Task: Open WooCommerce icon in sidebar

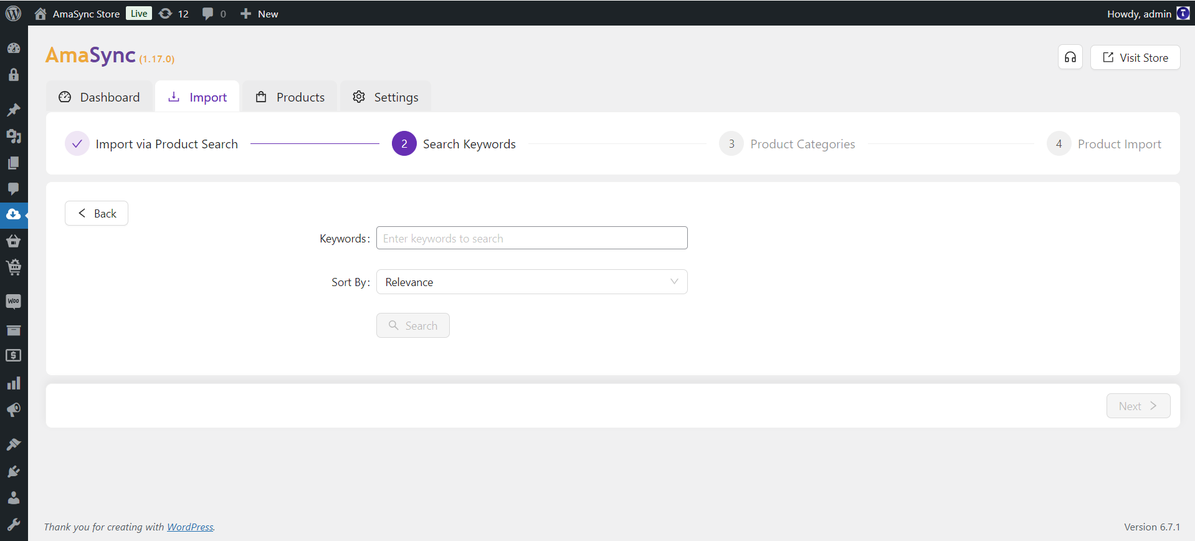Action: point(14,302)
